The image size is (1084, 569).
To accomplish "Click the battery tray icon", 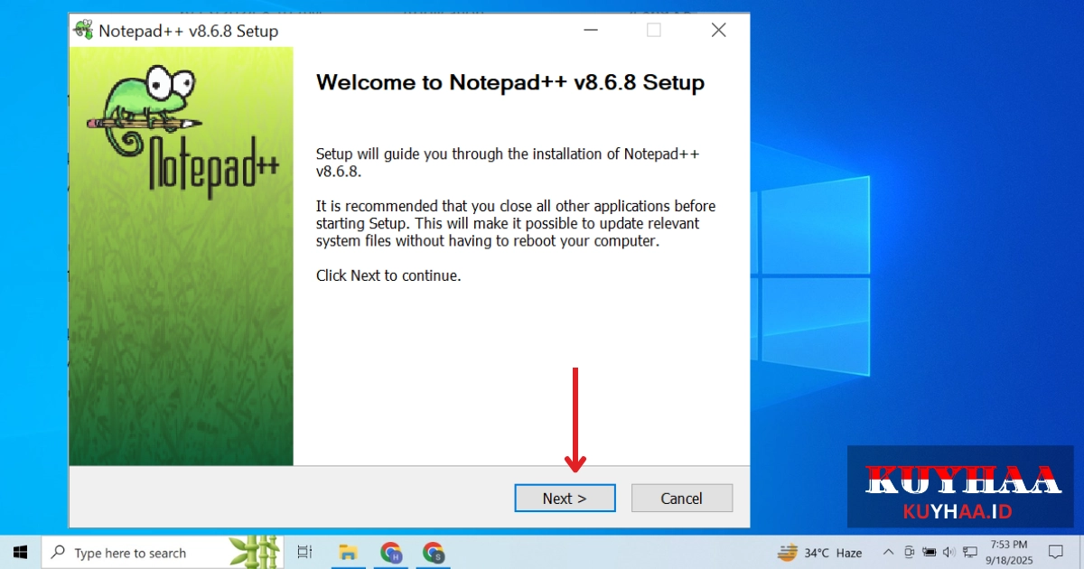I will [x=929, y=552].
